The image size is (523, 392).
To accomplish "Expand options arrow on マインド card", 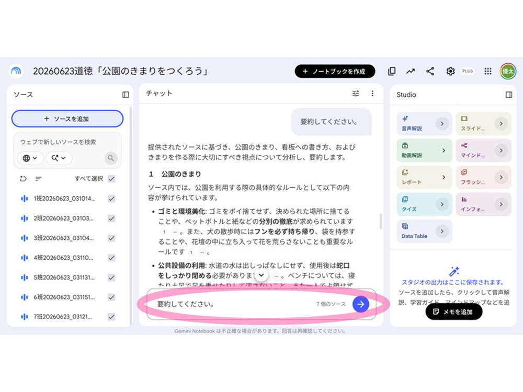I will 501,151.
